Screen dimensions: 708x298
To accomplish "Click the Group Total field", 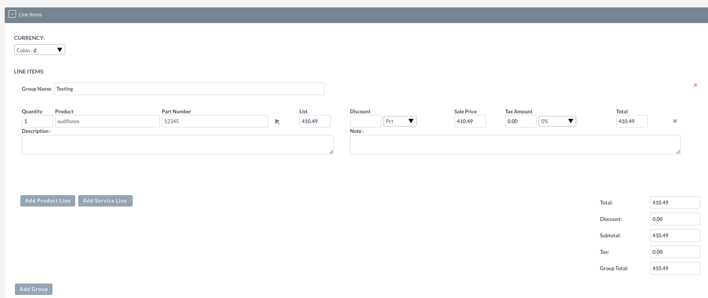I will pyautogui.click(x=674, y=268).
